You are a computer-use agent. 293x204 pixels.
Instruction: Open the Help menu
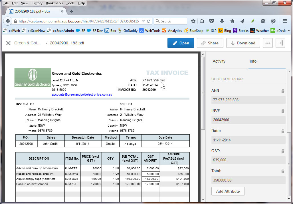[81, 3]
